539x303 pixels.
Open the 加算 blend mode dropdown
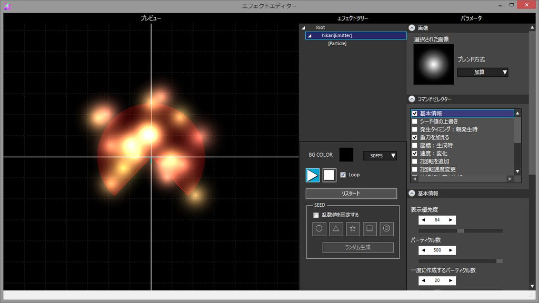(483, 73)
